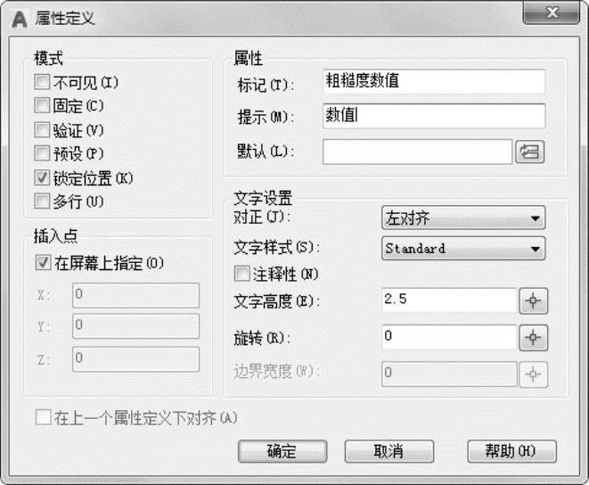Image resolution: width=589 pixels, height=485 pixels.
Task: Click the pick rotation angle icon
Action: (533, 338)
